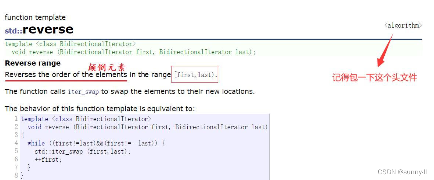The width and height of the screenshot is (434, 180).
Task: Click the iter_swap inline code link
Action: tap(83, 92)
